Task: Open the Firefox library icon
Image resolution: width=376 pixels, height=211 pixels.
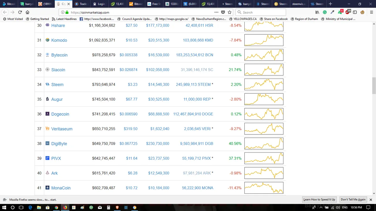Action: coord(317,12)
